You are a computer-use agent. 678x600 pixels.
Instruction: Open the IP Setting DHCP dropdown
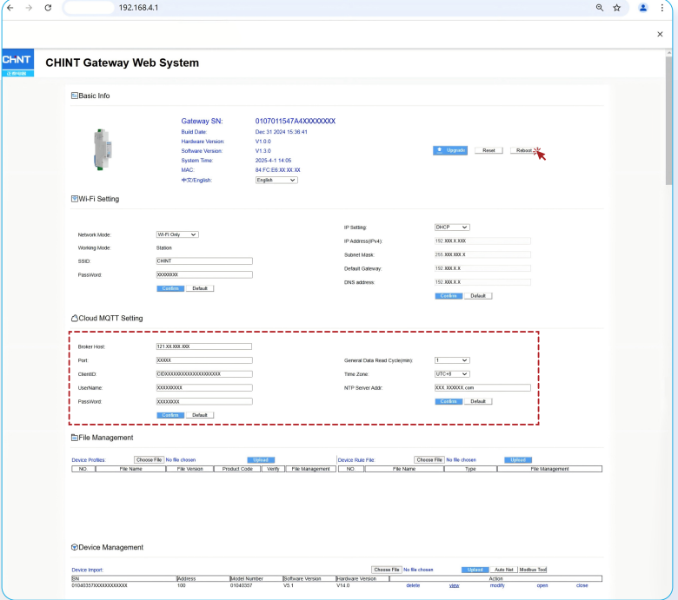pyautogui.click(x=452, y=227)
